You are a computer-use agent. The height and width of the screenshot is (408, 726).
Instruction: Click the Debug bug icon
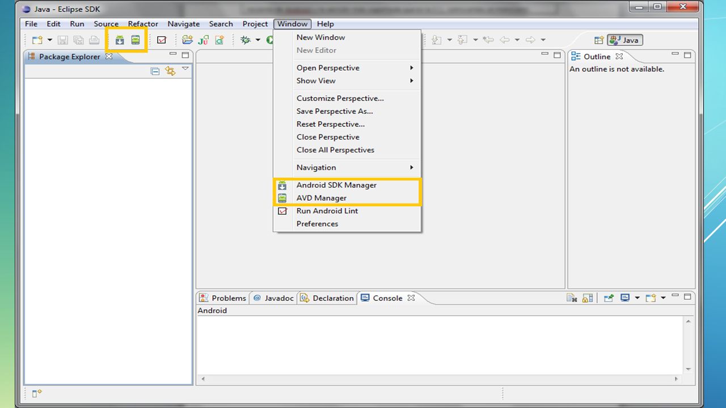tap(246, 40)
